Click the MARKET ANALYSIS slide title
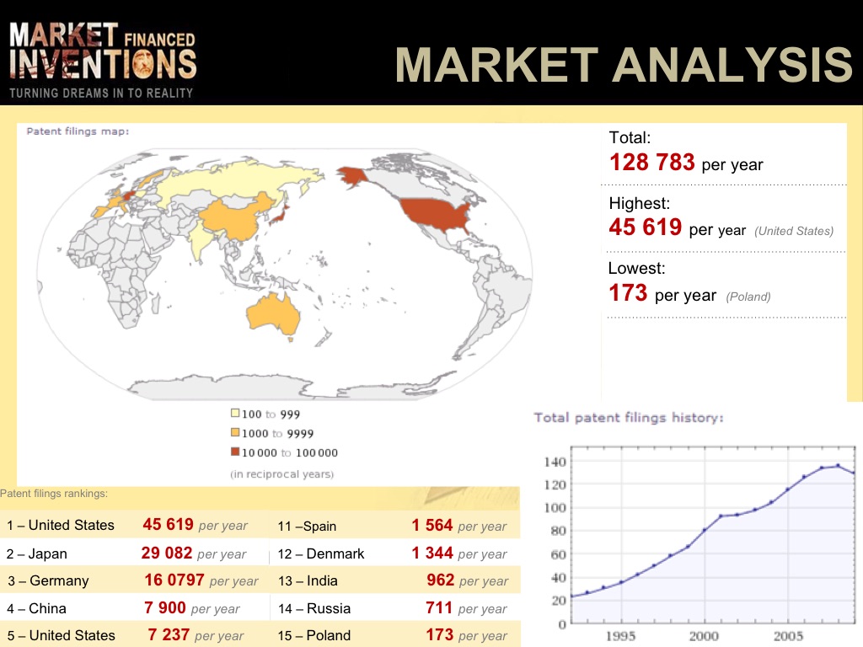 623,65
